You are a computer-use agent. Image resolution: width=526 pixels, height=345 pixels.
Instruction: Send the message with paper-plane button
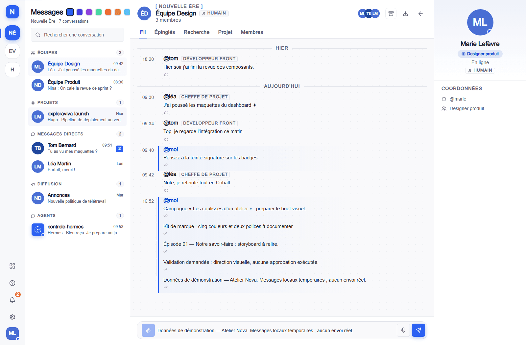tap(418, 330)
